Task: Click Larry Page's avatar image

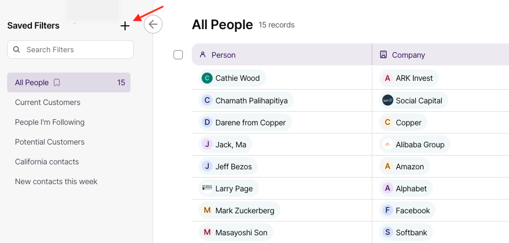Action: click(x=207, y=188)
